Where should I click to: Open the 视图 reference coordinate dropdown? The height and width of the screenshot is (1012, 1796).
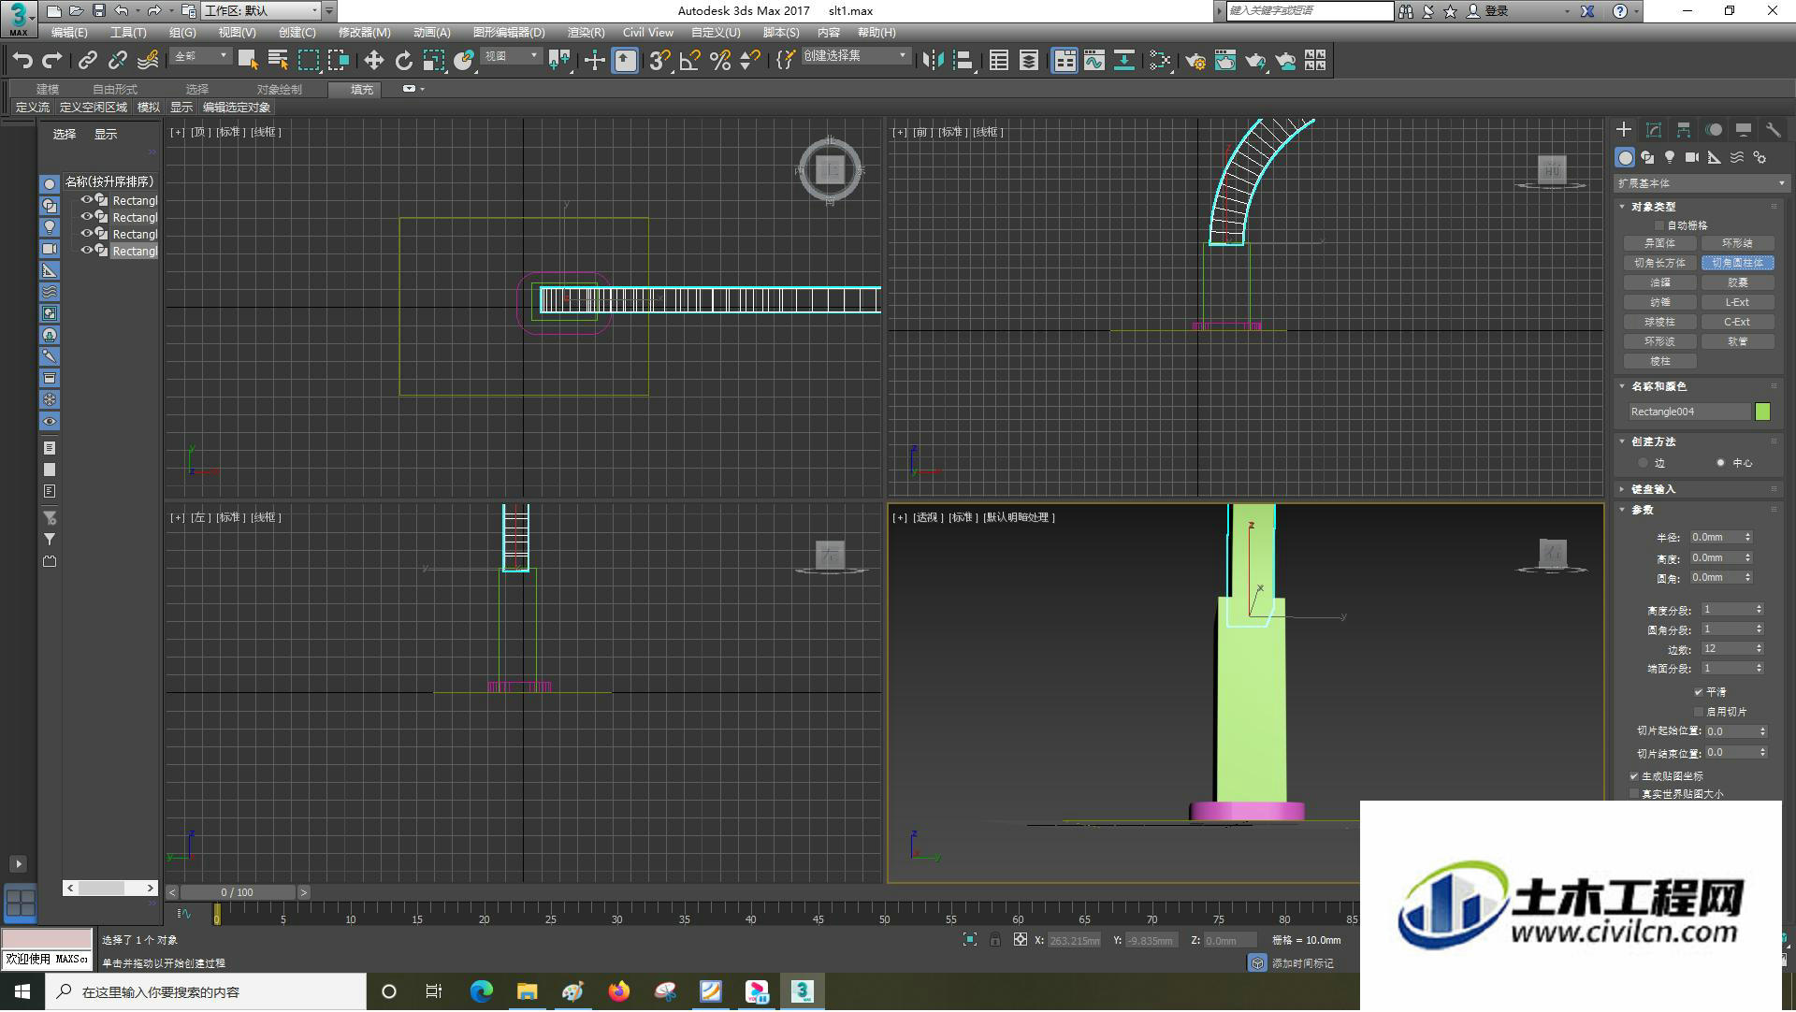511,56
